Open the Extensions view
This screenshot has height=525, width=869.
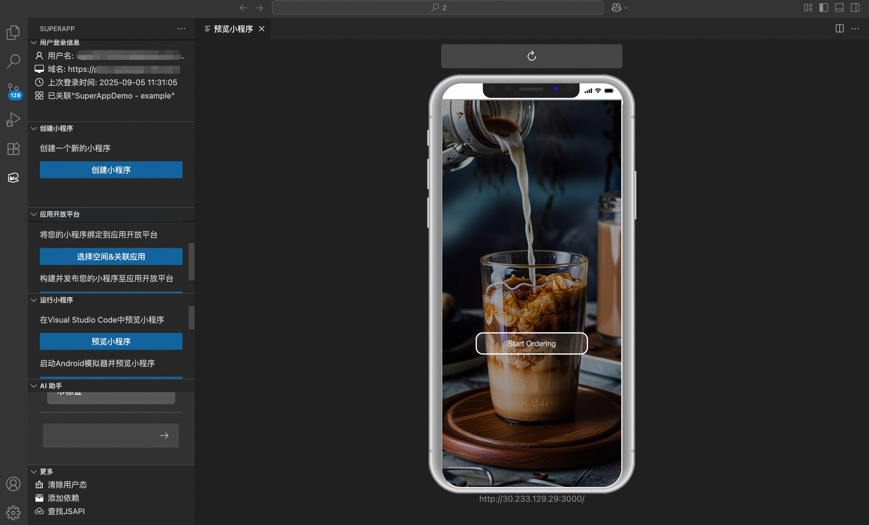click(x=13, y=148)
